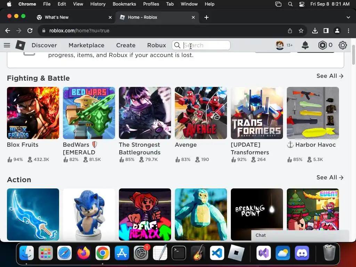Open App Store from the Dock
This screenshot has width=356, height=267.
pyautogui.click(x=122, y=253)
